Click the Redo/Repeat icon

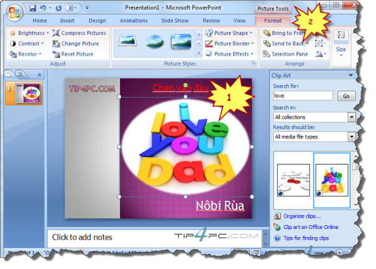58,8
